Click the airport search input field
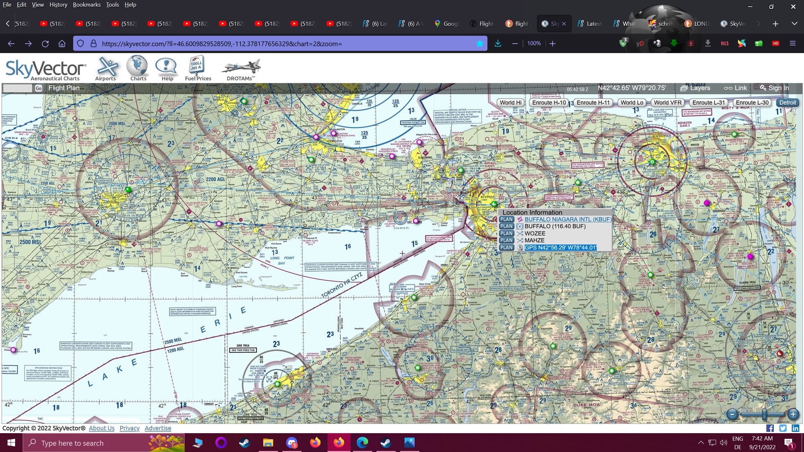This screenshot has width=804, height=452. tap(18, 88)
